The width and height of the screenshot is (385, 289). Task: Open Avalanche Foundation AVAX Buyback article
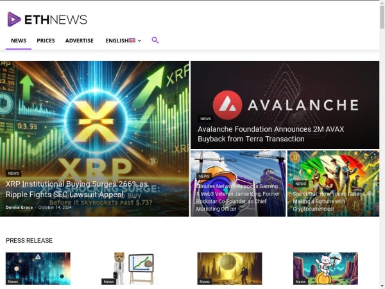tap(271, 134)
